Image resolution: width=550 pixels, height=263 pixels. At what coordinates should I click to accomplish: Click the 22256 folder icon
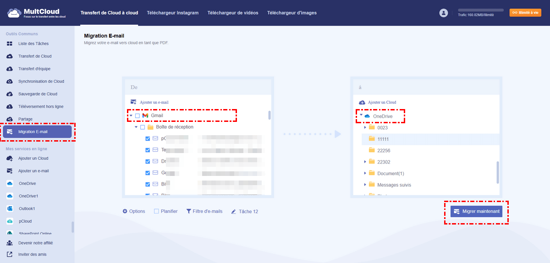[x=372, y=150]
